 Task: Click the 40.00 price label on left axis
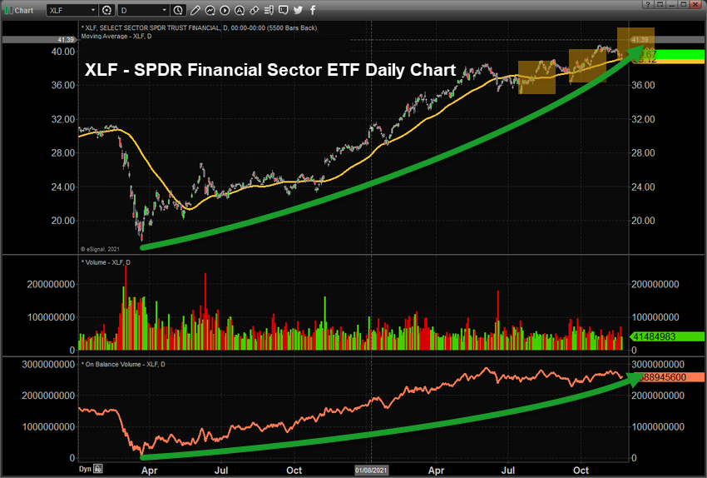[62, 52]
